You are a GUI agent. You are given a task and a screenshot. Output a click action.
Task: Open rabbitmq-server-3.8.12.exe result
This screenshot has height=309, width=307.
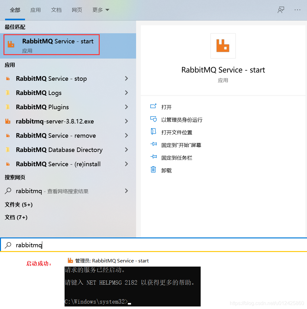click(x=68, y=121)
